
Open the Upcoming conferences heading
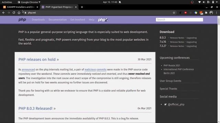pos(175,58)
